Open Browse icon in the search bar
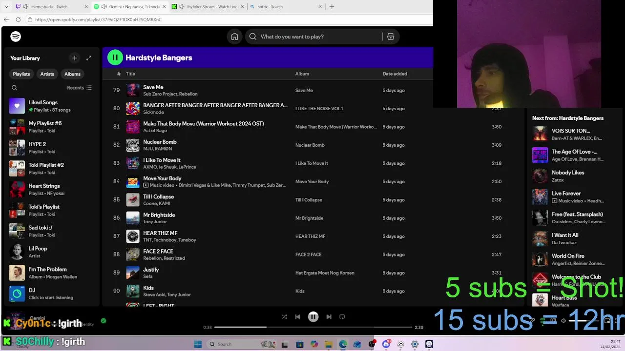The height and width of the screenshot is (351, 625). coord(391,37)
